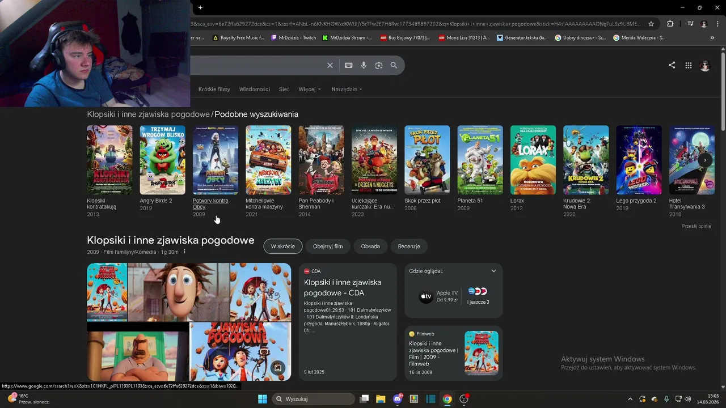Viewport: 726px width, 408px height.
Task: Open the Angry Birds 2 poster
Action: tap(162, 160)
